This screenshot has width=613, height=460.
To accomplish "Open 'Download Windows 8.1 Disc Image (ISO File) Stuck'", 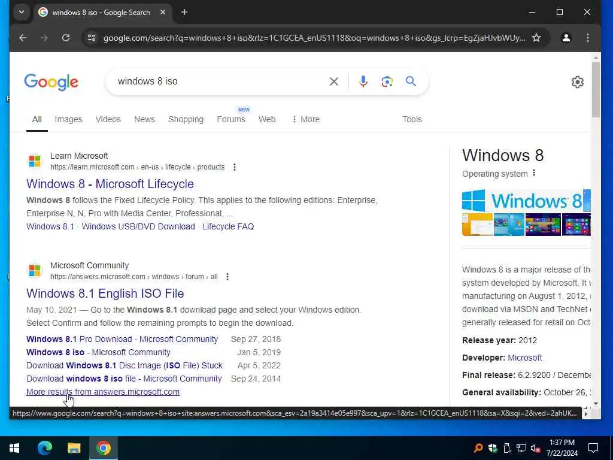I will point(125,365).
